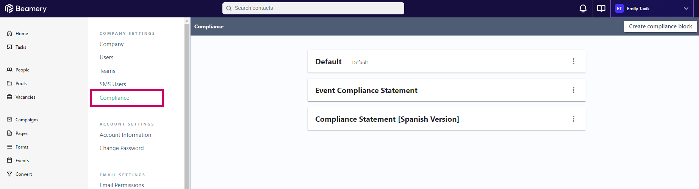
Task: Select Compliance in company settings
Action: pos(114,98)
